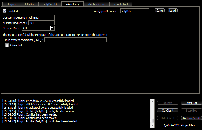
Task: Enable the Close bot checkbox
Action: 7,45
